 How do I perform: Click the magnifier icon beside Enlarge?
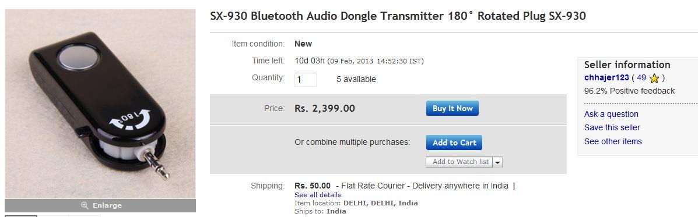pyautogui.click(x=85, y=205)
